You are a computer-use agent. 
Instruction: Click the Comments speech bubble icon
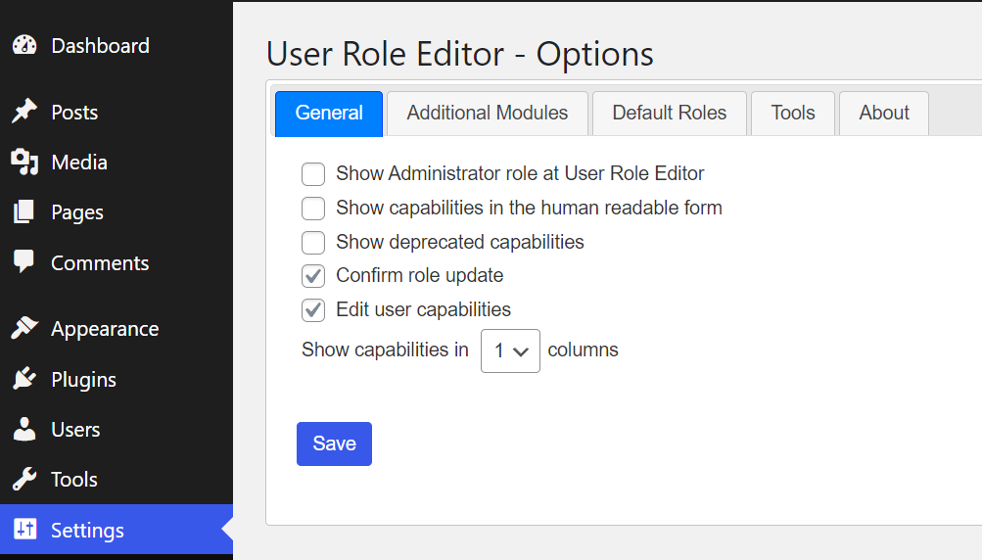pyautogui.click(x=23, y=261)
